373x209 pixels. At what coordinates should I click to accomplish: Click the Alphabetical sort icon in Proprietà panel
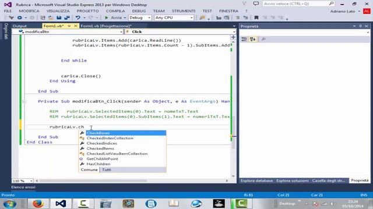[x=252, y=39]
